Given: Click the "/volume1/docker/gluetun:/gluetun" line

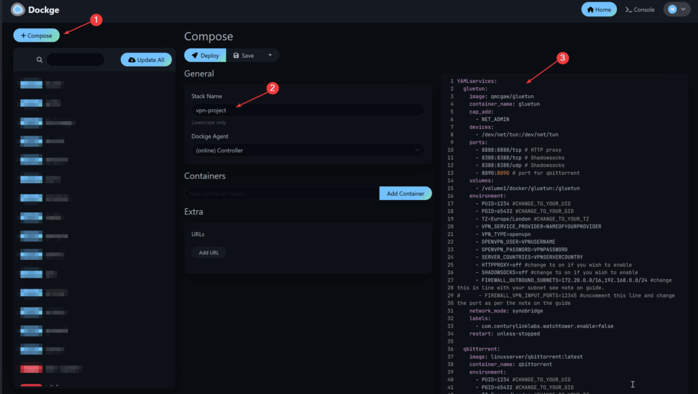Looking at the screenshot, I should (528, 188).
